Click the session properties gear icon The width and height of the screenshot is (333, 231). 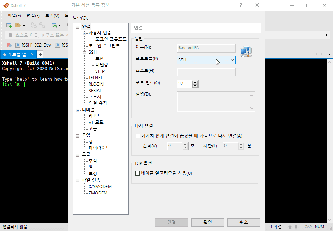54,26
